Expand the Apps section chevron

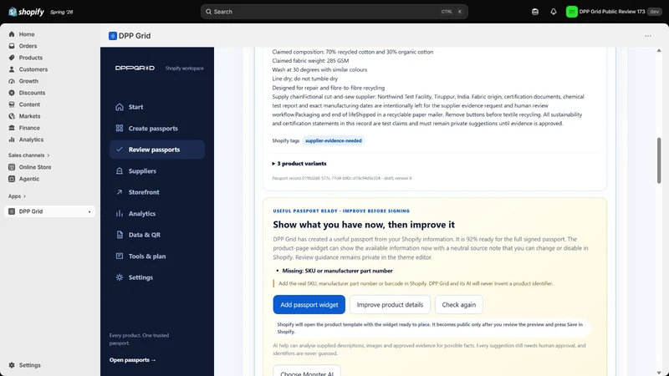(24, 196)
